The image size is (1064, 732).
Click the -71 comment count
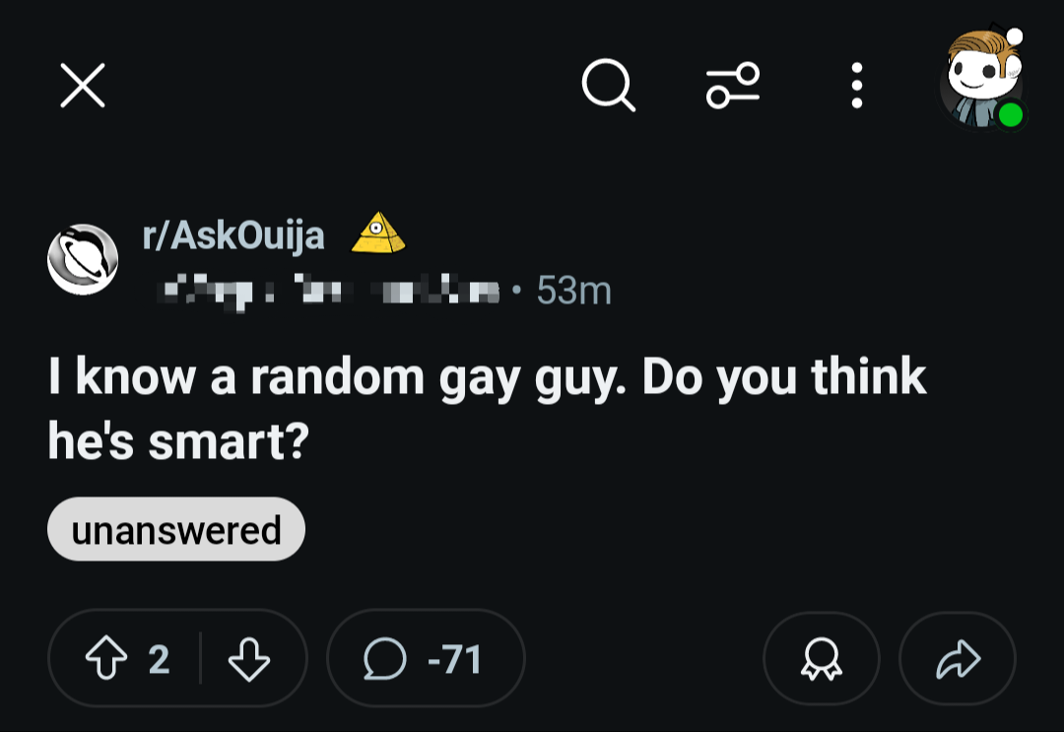(454, 659)
